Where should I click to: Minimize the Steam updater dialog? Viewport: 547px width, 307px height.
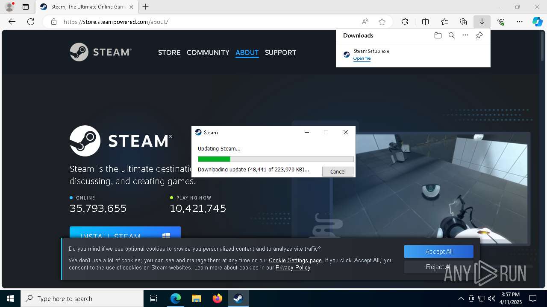[306, 132]
